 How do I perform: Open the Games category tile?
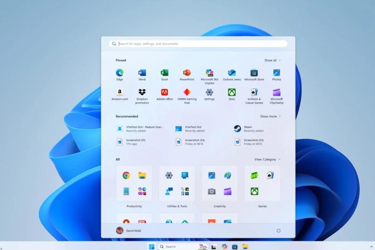pyautogui.click(x=262, y=183)
